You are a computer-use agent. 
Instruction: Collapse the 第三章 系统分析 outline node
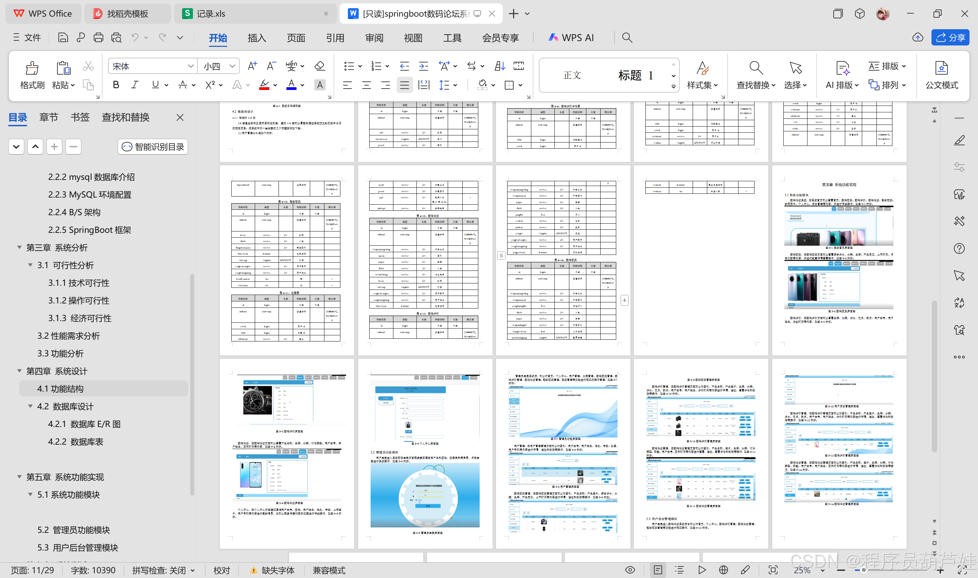tap(19, 247)
